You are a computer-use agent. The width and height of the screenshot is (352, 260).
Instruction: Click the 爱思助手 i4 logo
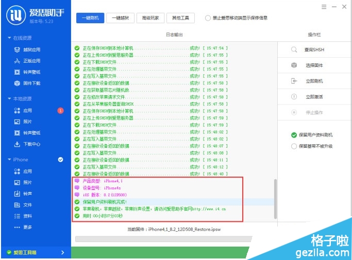pyautogui.click(x=15, y=15)
